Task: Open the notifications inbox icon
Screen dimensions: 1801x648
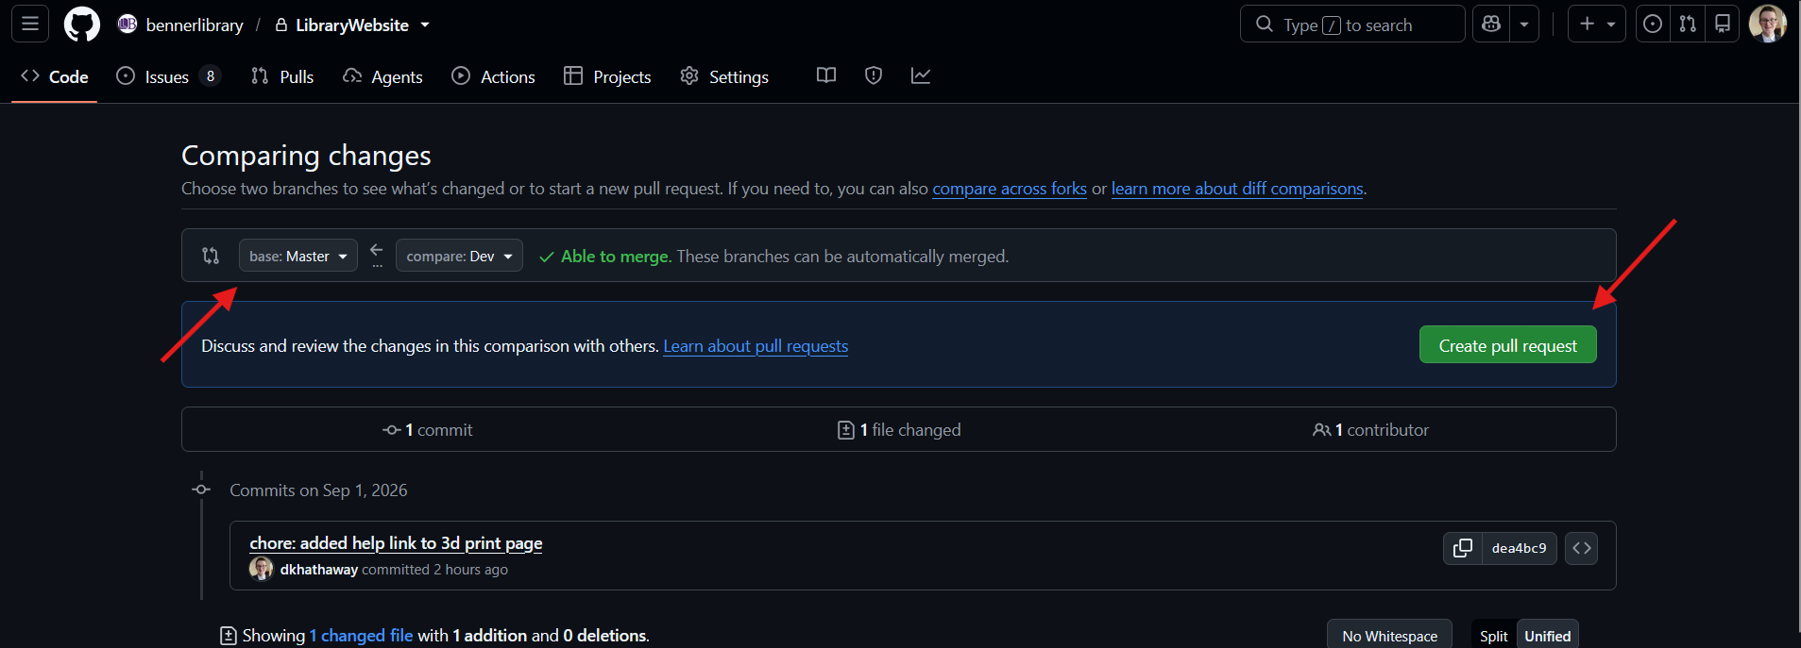Action: point(1723,24)
